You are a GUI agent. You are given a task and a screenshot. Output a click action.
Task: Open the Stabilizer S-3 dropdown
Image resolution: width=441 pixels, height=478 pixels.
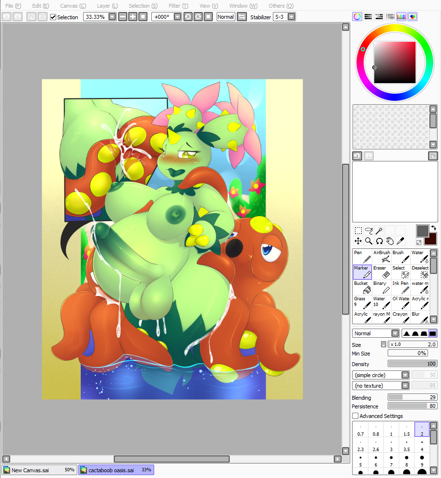tap(292, 17)
